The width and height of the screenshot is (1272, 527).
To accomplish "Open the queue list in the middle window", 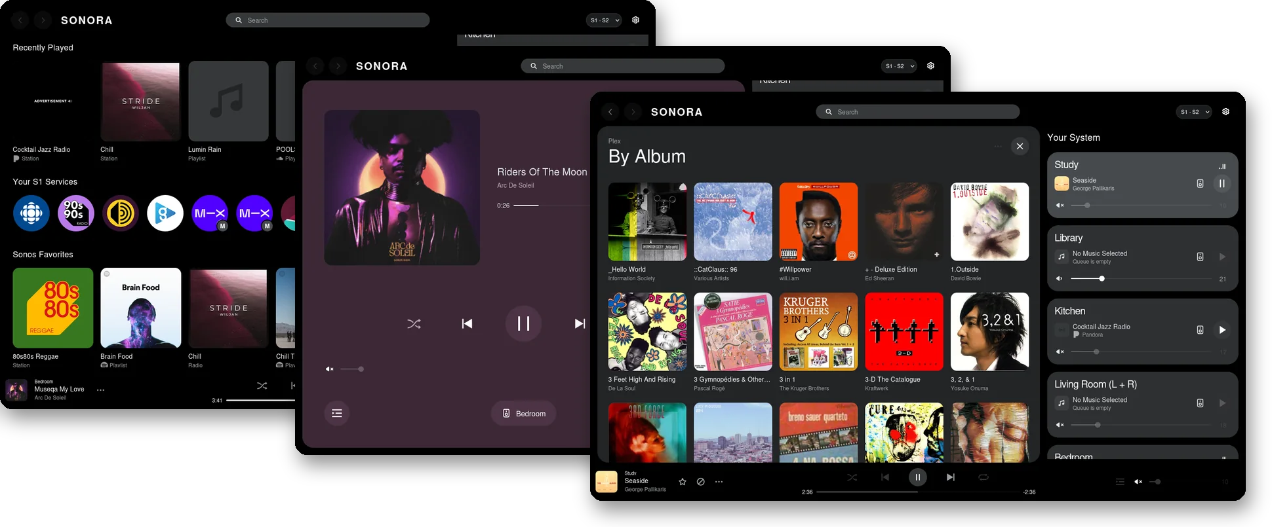I will click(337, 413).
